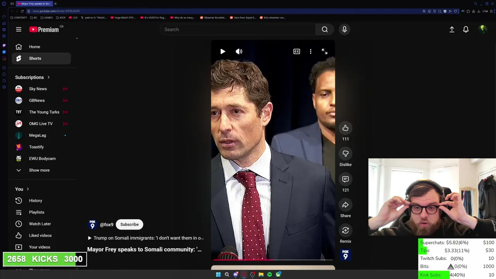
Task: Expand the Short to fullscreen
Action: pyautogui.click(x=324, y=52)
